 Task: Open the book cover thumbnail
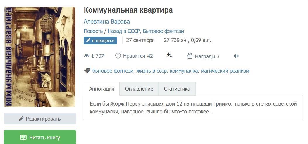pos(39,57)
